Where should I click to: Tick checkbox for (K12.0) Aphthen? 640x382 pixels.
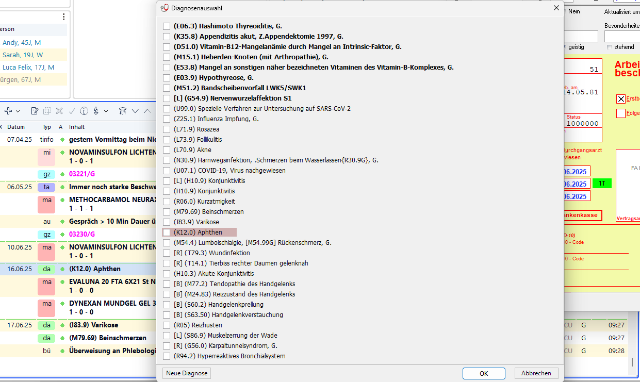click(x=167, y=232)
